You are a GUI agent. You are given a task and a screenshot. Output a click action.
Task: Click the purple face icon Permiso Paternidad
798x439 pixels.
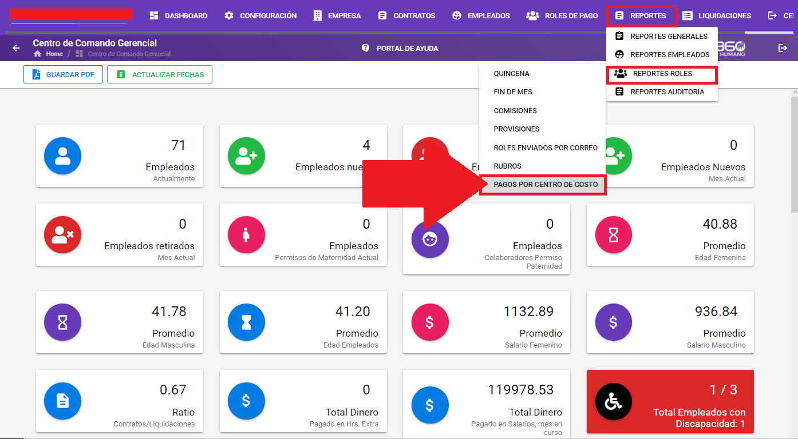pos(430,239)
